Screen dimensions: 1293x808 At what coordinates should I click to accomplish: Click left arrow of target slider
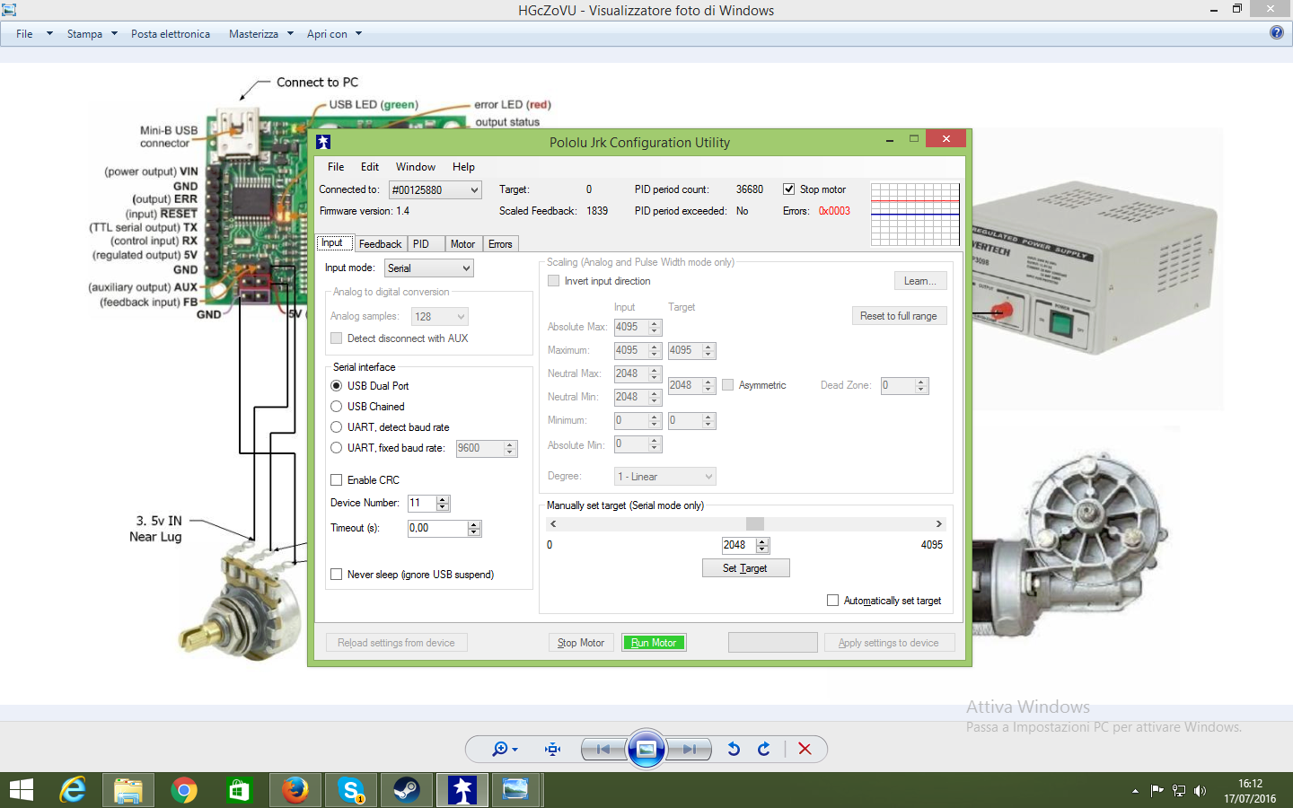click(553, 524)
